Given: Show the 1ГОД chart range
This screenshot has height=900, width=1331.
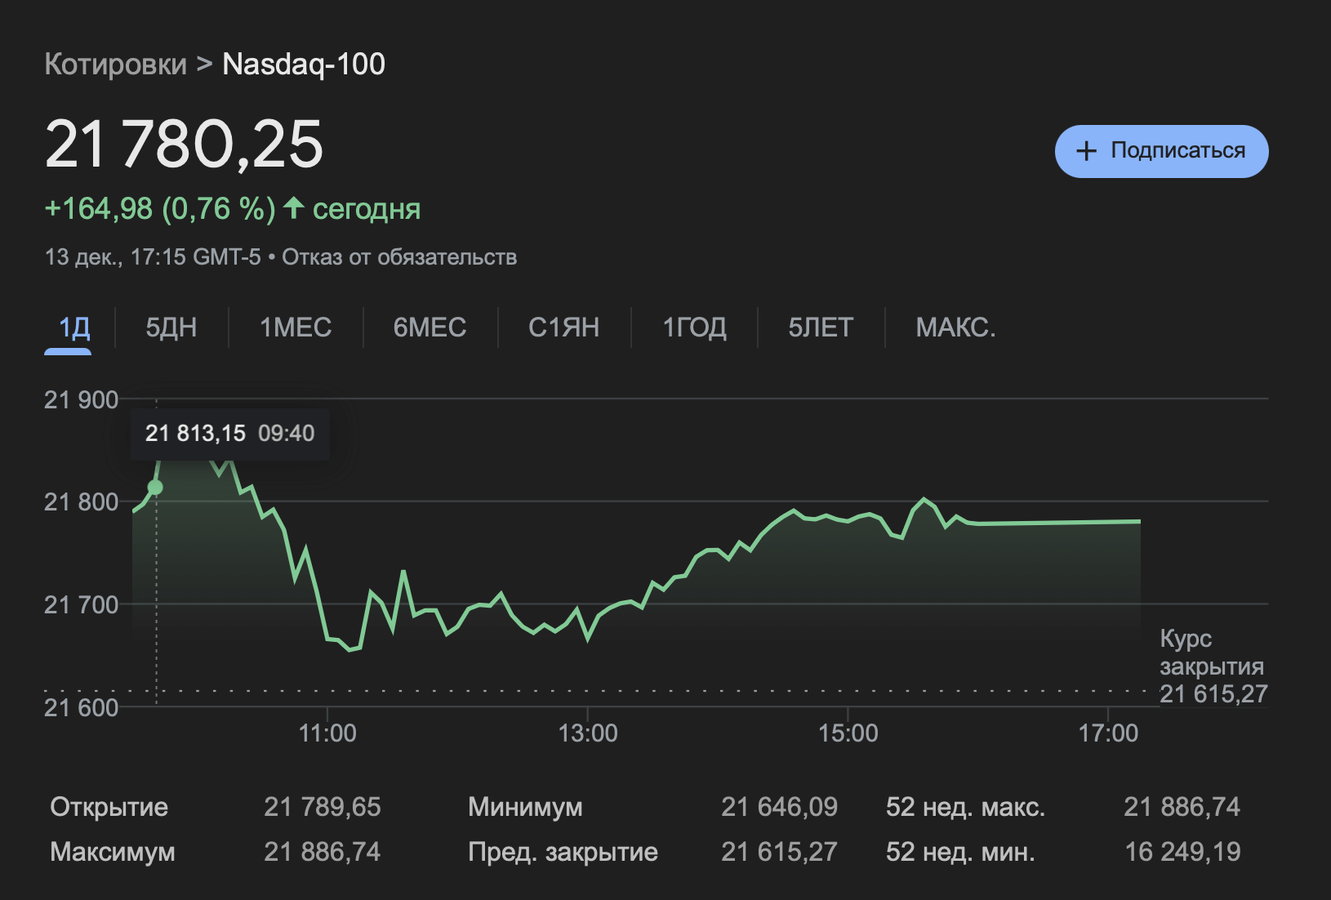Looking at the screenshot, I should pos(694,327).
